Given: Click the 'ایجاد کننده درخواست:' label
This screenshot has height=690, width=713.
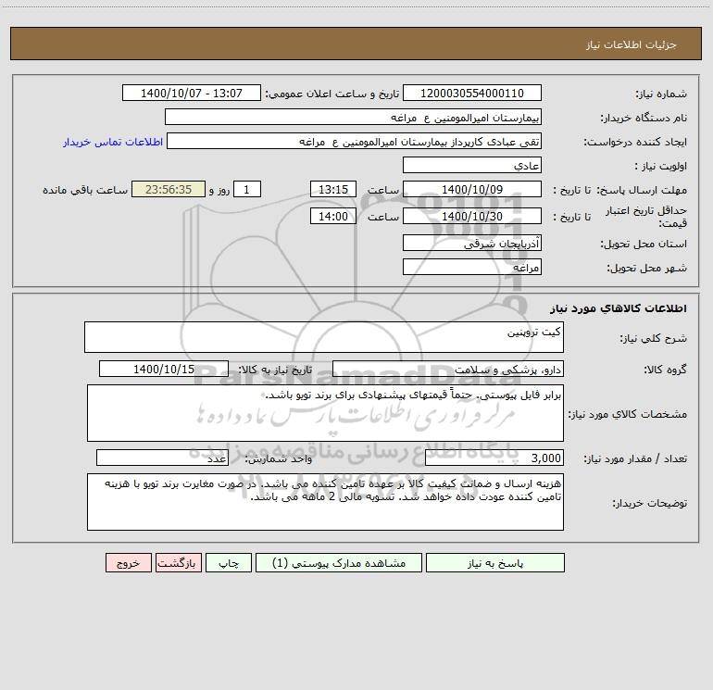Looking at the screenshot, I should click(635, 142).
